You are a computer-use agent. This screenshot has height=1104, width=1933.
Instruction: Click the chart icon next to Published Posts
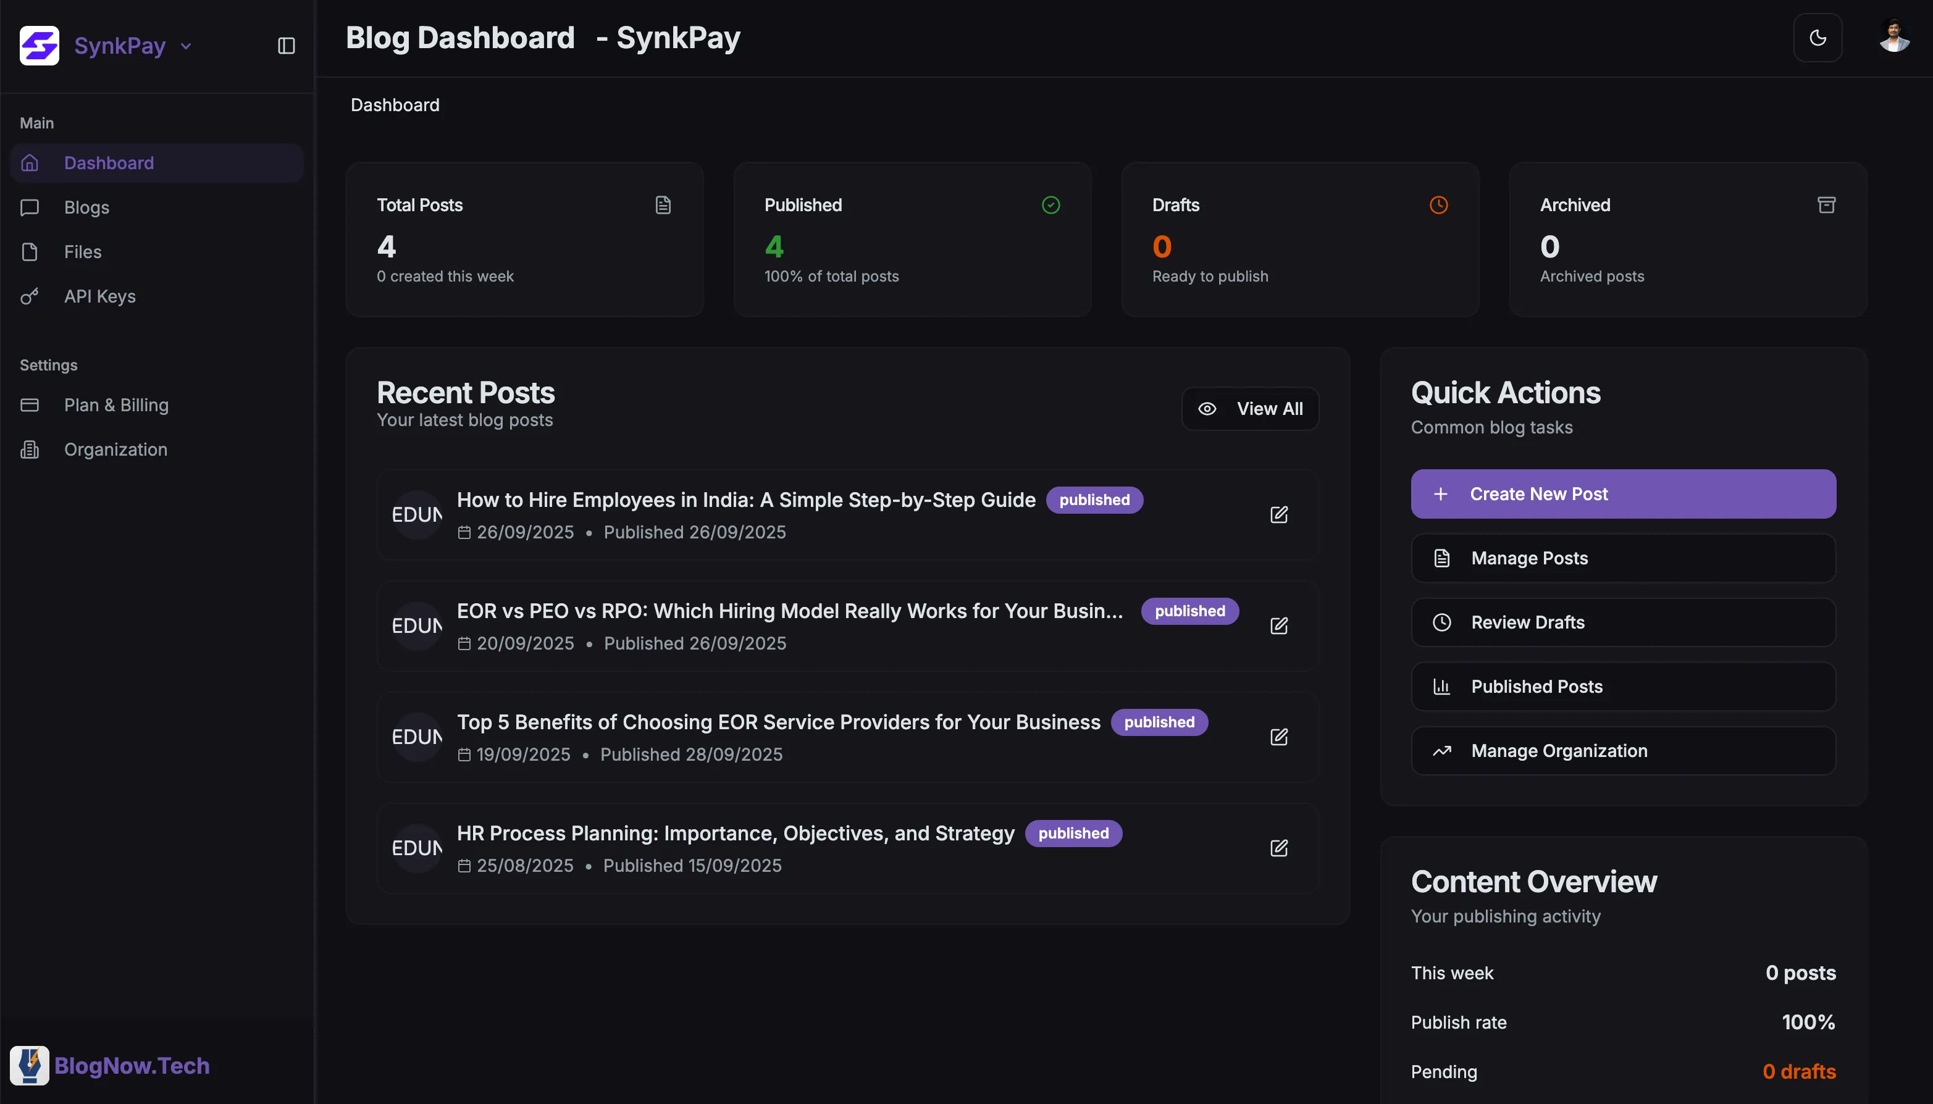[1441, 686]
